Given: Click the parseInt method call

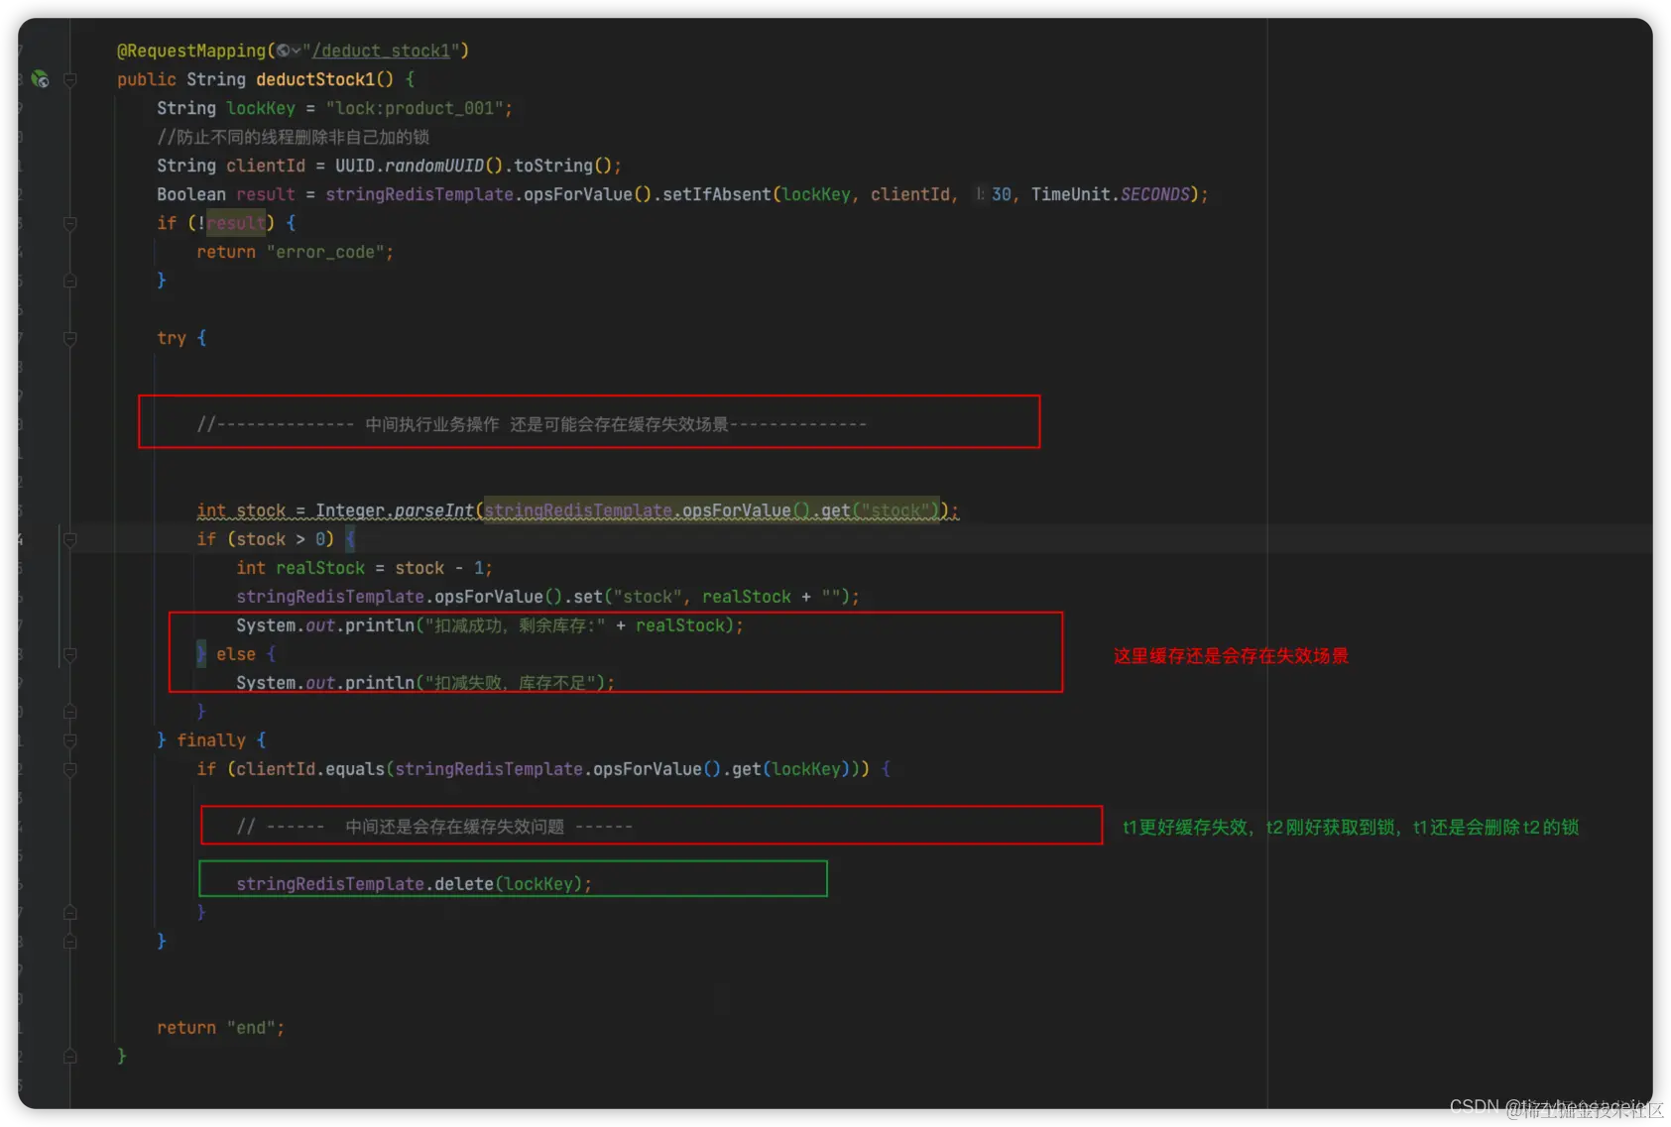Looking at the screenshot, I should 434,510.
